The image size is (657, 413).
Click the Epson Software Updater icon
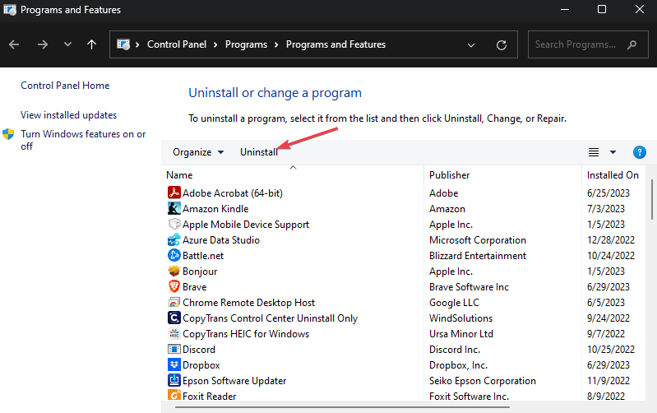[x=174, y=380]
